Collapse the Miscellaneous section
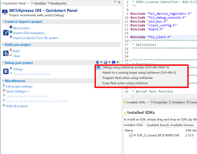Screen dimensions: 197x154 [x=3, y=81]
